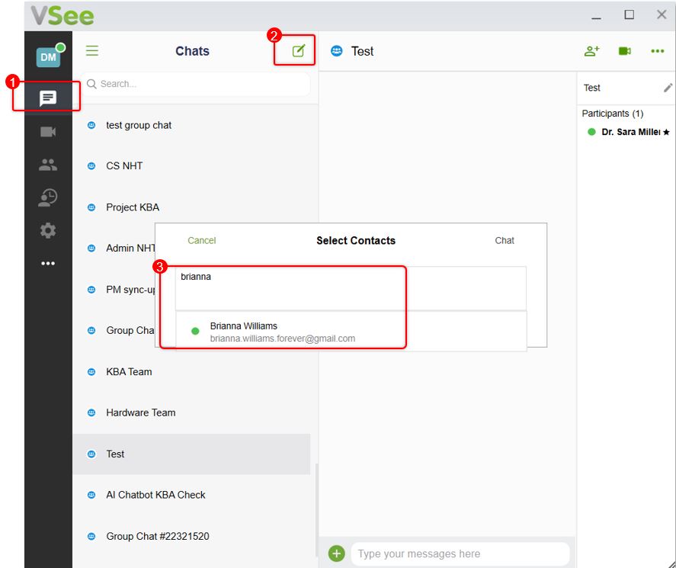
Task: Open the PM sync-up conversation
Action: pos(114,290)
